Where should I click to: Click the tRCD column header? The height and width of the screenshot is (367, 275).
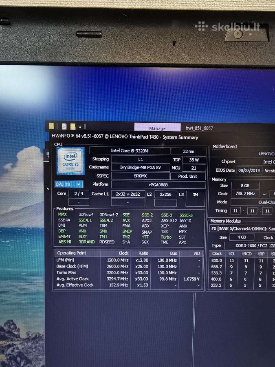(247, 254)
